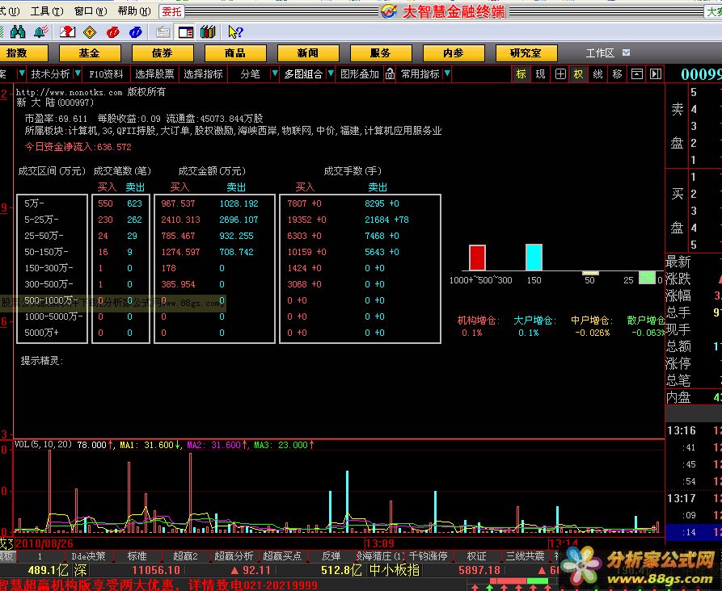Toggle the 线 line drawing button

(x=597, y=74)
